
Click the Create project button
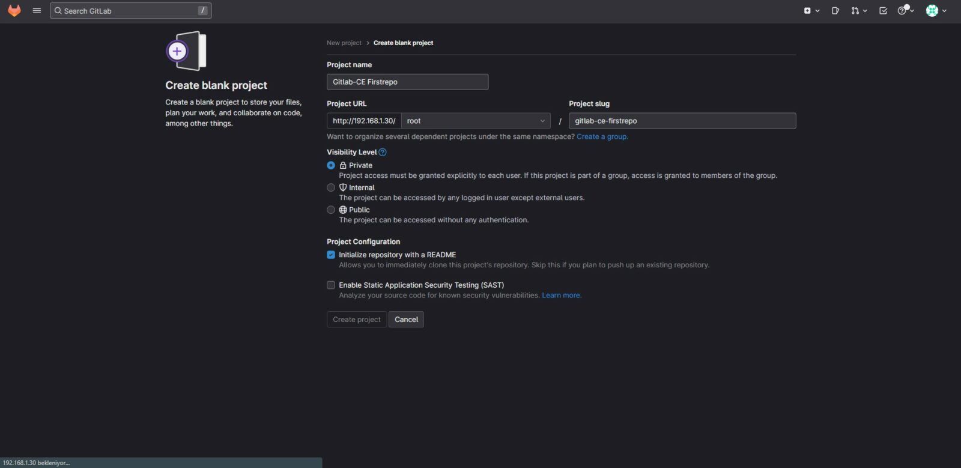coord(357,320)
